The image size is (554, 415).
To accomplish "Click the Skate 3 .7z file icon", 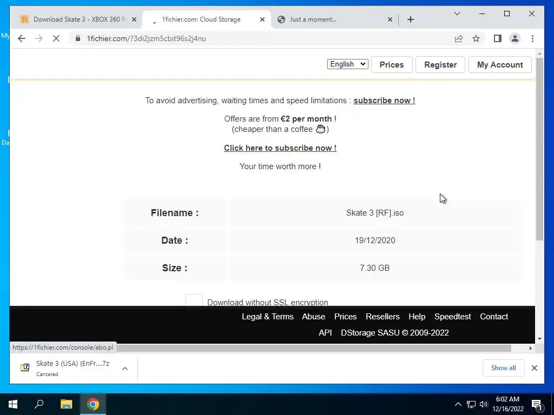I will point(25,367).
